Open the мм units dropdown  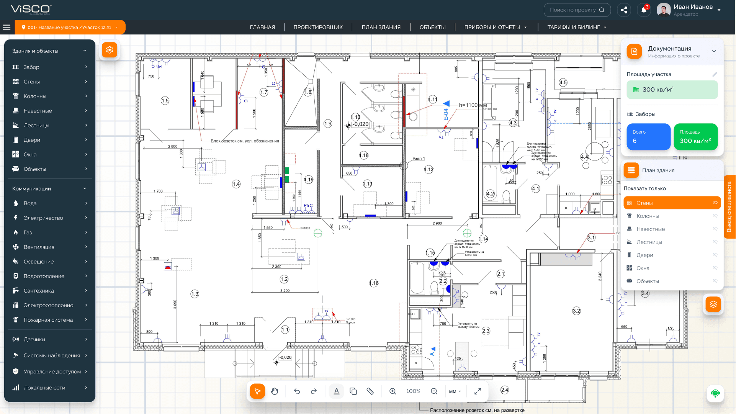[455, 391]
